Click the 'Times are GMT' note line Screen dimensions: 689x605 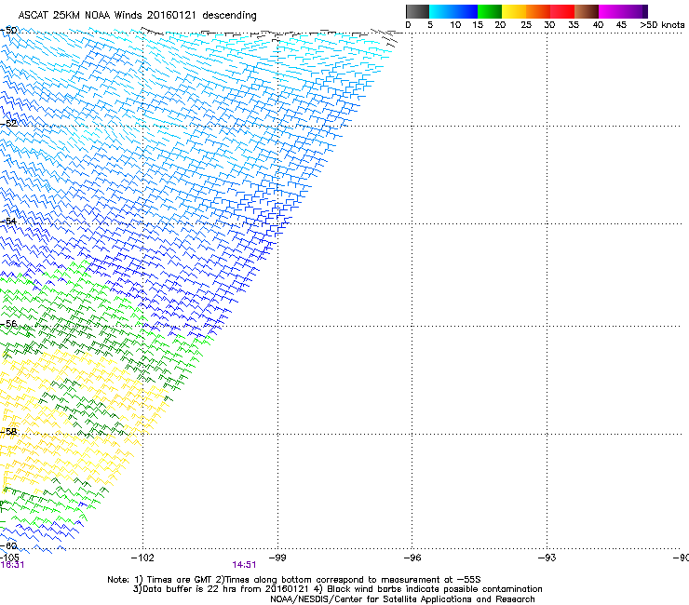coord(294,580)
